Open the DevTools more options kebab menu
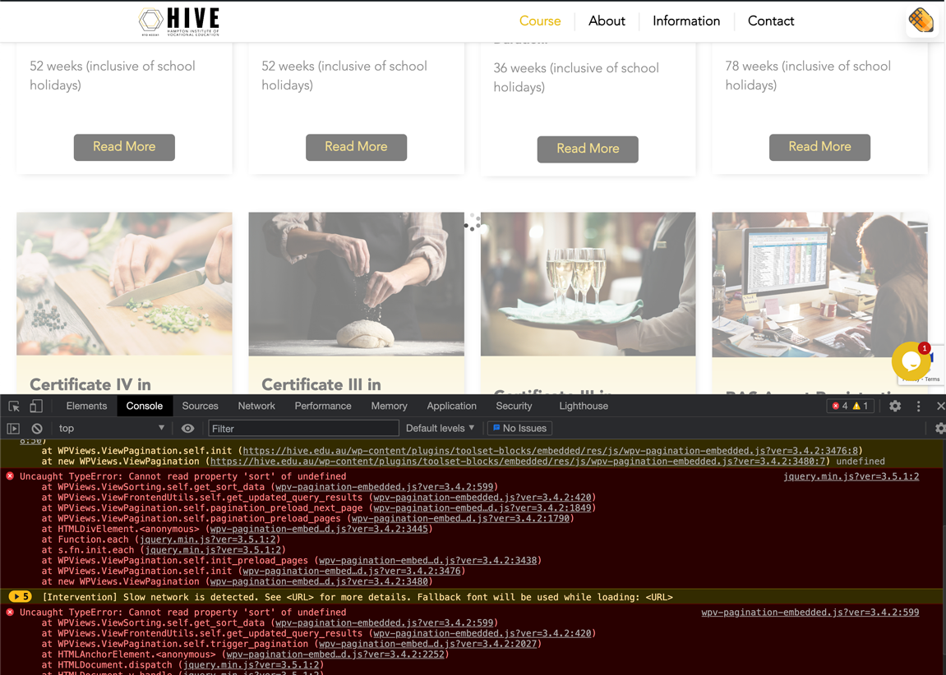Screen dimensions: 946x675 pyautogui.click(x=918, y=406)
